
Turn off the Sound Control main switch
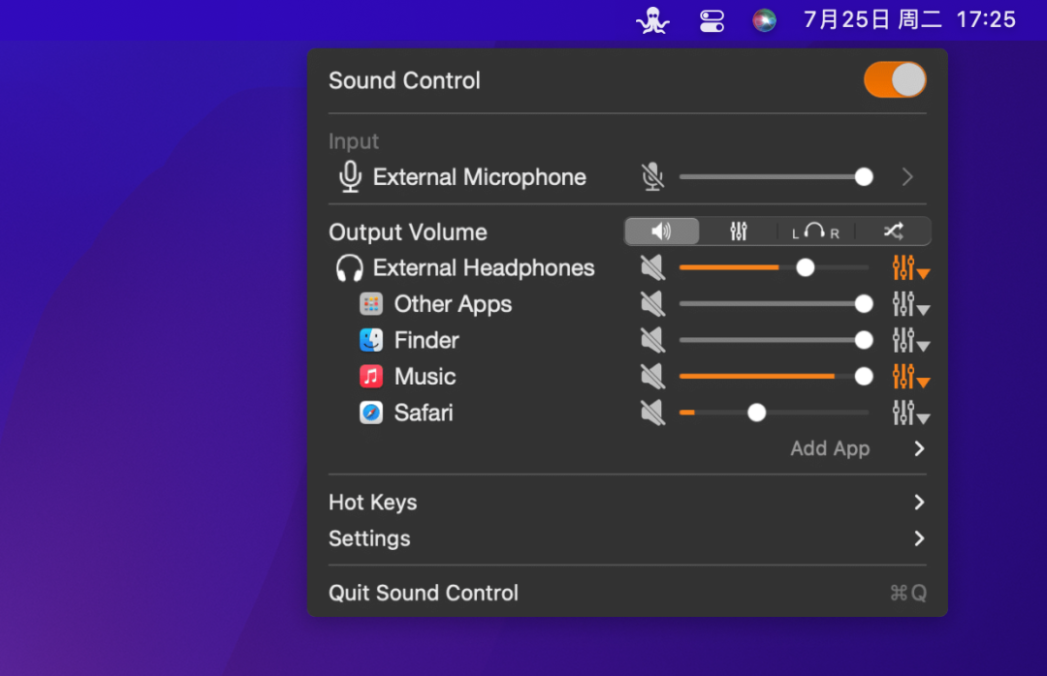pos(895,80)
